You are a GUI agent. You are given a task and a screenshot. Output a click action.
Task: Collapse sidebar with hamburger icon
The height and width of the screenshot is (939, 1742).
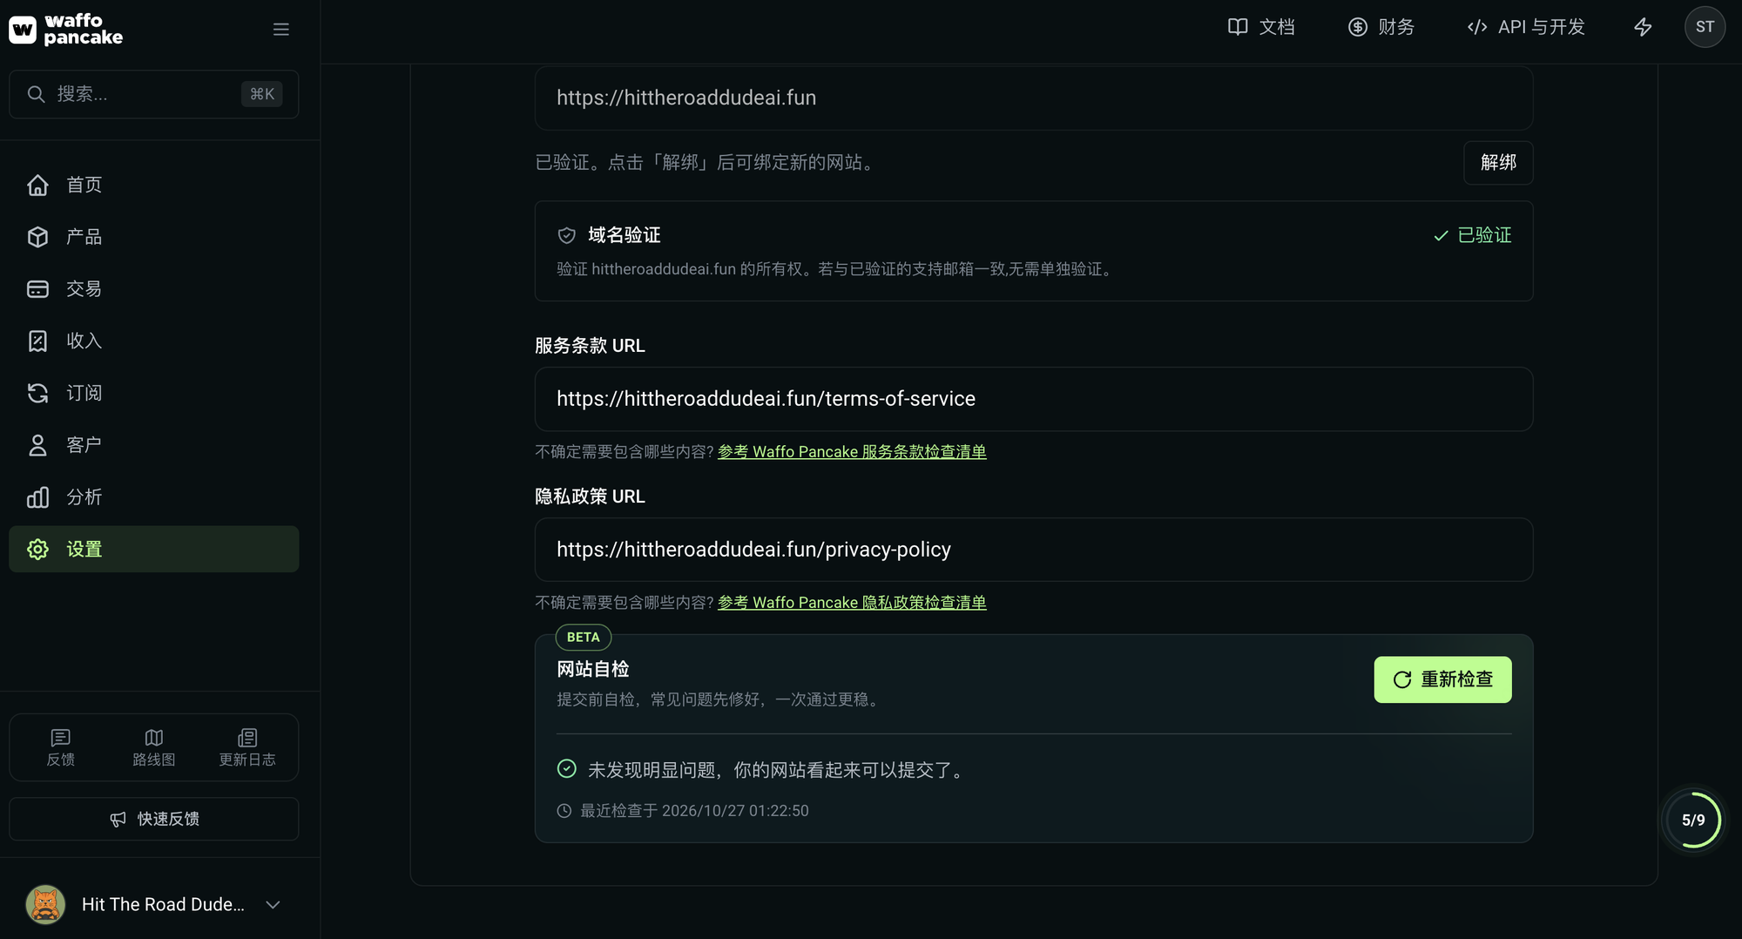280,30
